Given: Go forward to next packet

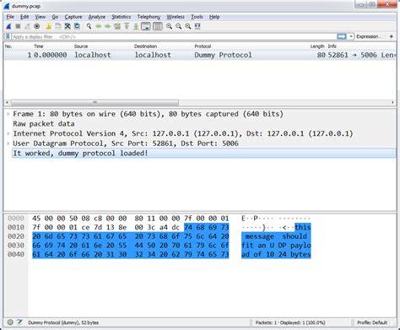Looking at the screenshot, I should [x=108, y=26].
